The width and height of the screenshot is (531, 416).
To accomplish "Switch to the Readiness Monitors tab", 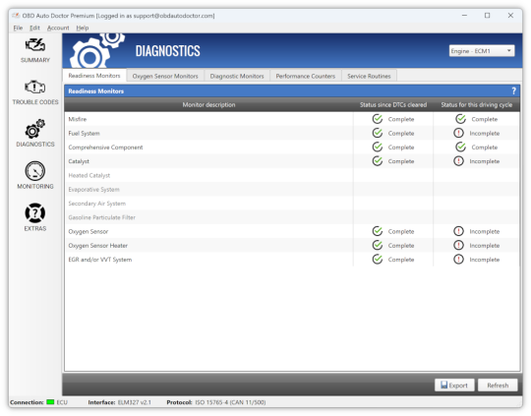I will tap(94, 76).
